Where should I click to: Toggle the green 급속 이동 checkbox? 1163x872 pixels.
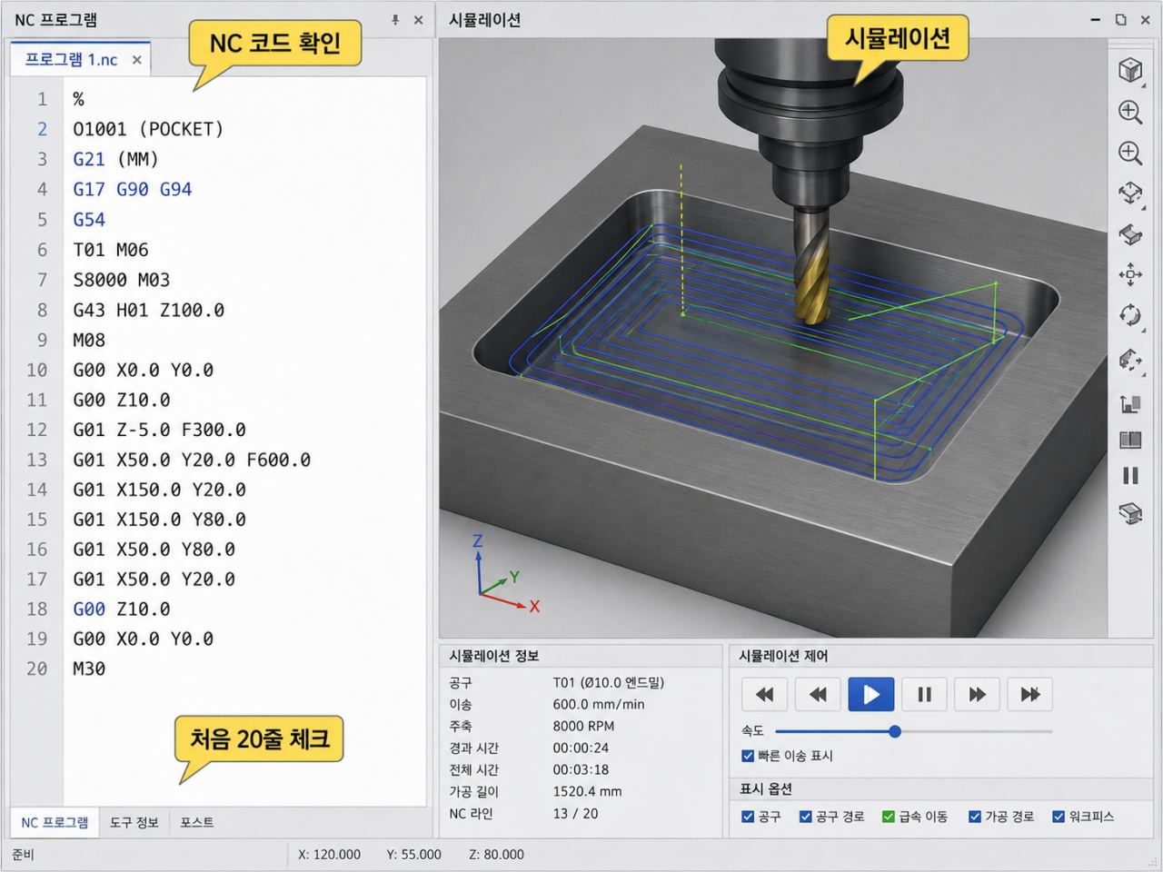coord(889,817)
